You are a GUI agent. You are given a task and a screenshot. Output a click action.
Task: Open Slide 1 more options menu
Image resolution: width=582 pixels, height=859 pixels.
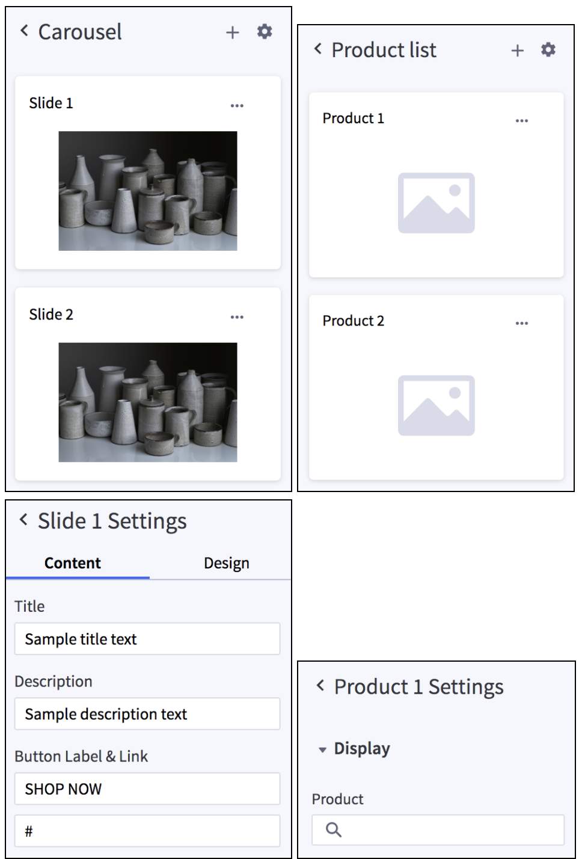(237, 105)
